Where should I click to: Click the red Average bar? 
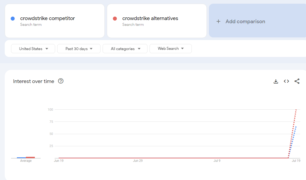point(30,157)
